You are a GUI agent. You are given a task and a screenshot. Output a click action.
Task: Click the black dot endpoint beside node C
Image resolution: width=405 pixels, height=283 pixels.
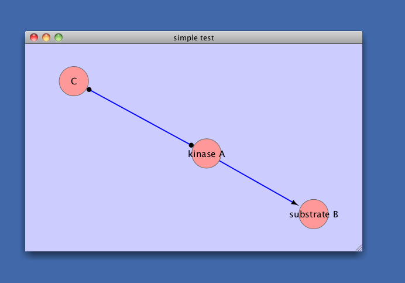[x=89, y=90]
